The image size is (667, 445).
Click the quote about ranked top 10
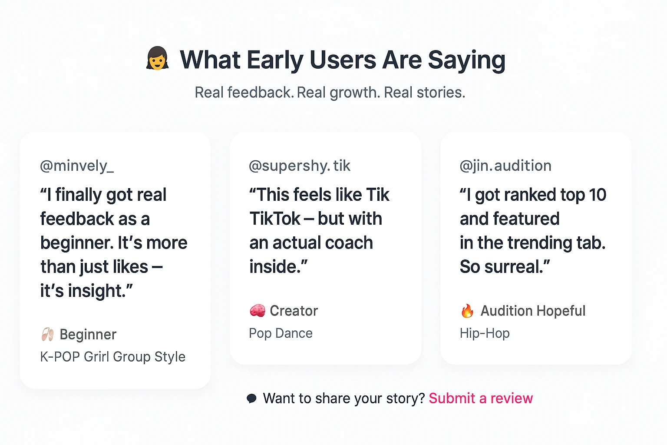click(x=533, y=231)
